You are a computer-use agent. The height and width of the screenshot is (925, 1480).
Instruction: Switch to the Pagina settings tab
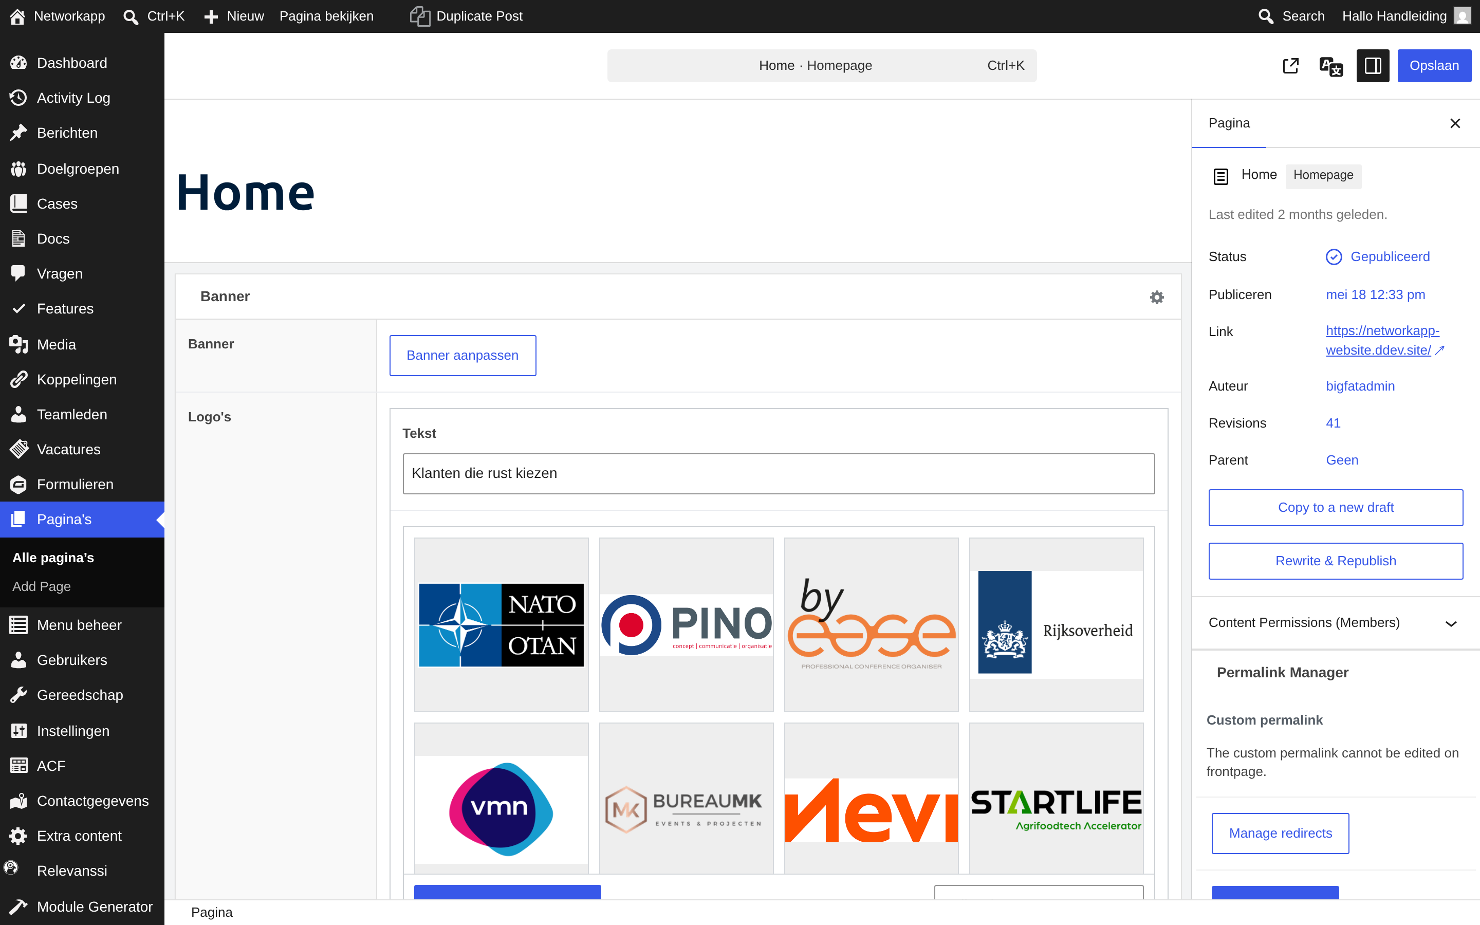click(1229, 123)
